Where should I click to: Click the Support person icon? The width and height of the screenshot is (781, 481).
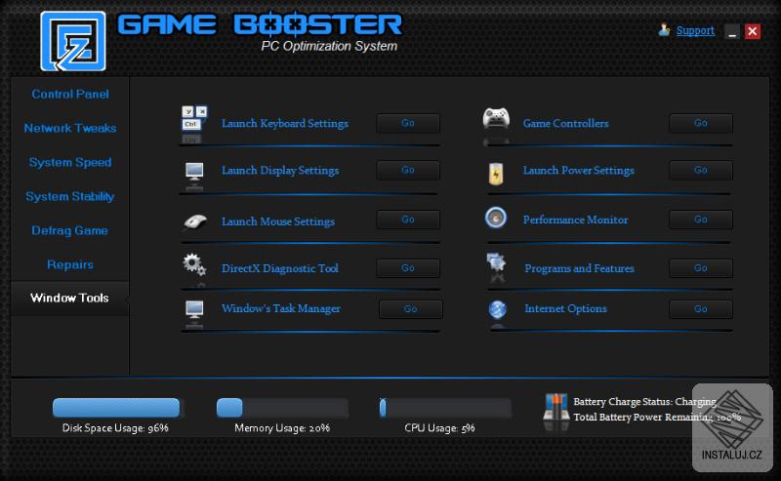[664, 30]
